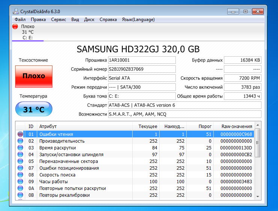Click the Прошивка field 1AR10001
This screenshot has height=211, width=278.
[142, 60]
